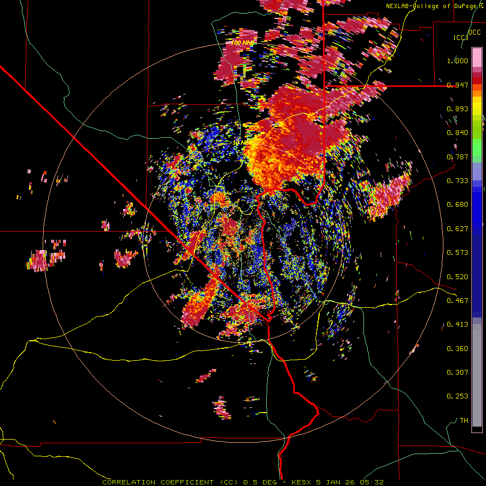This screenshot has height=486, width=486.
Task: Select the 0.520 legend value
Action: [x=457, y=277]
